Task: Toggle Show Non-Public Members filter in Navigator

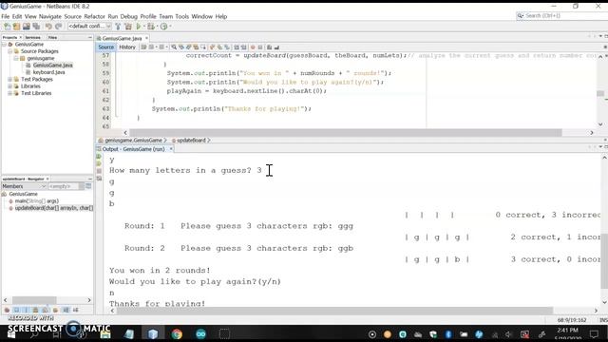Action: (x=36, y=310)
